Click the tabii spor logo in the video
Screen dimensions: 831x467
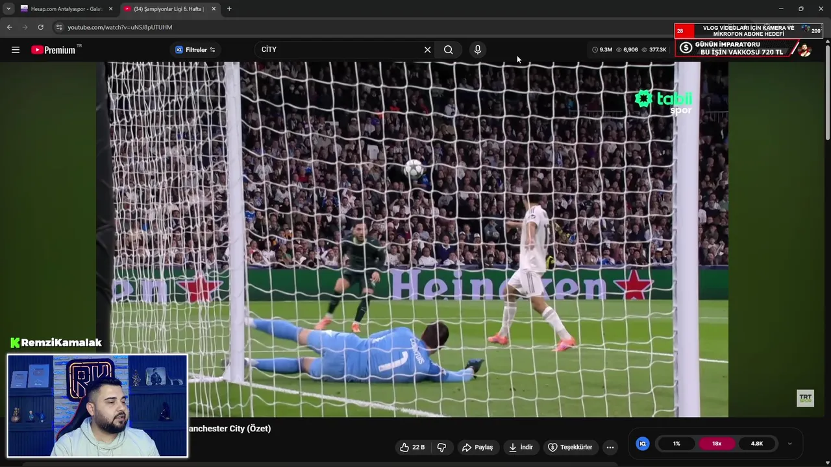click(664, 102)
